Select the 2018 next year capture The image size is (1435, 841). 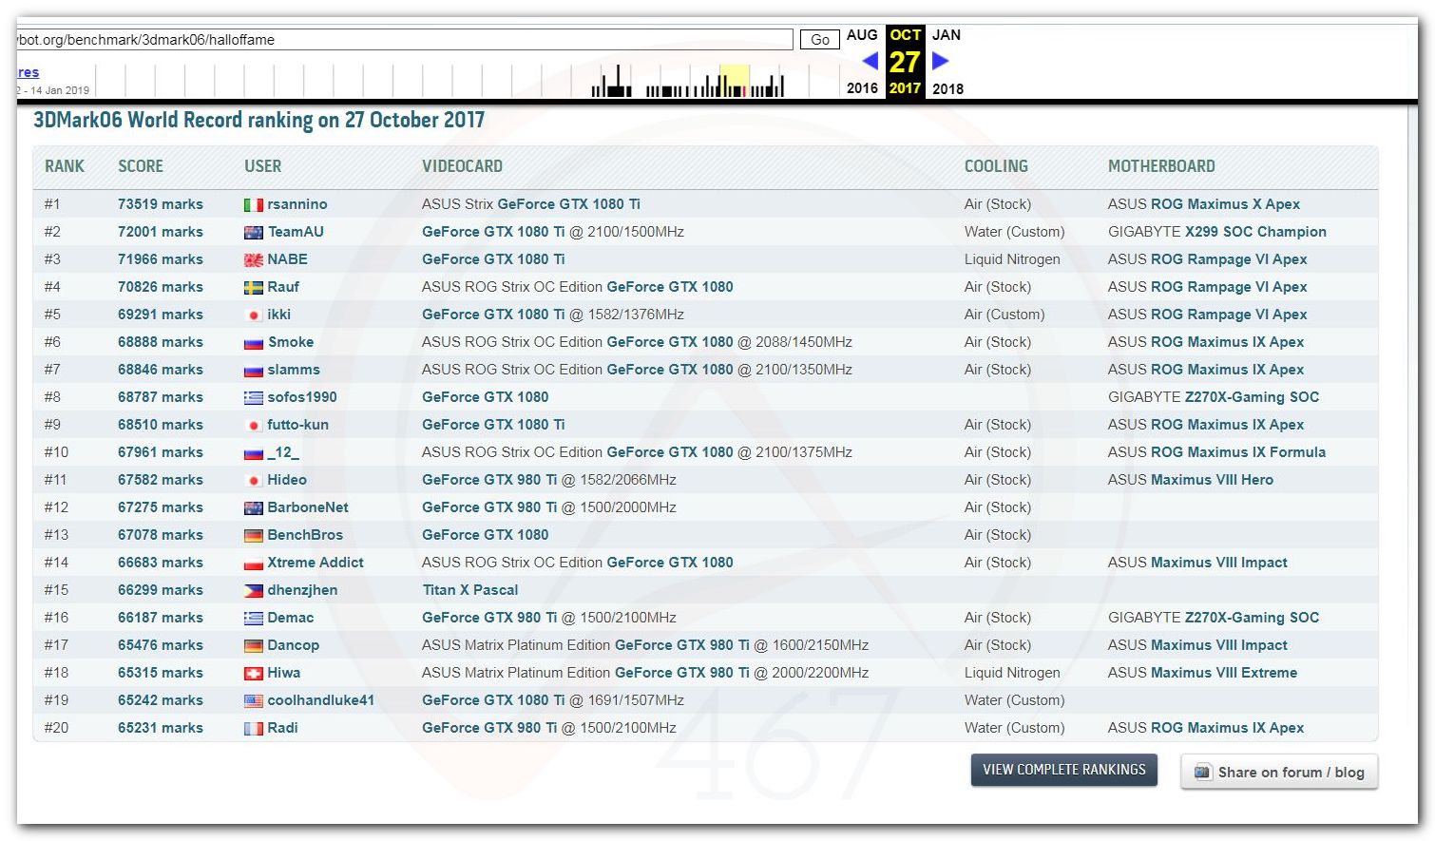click(x=947, y=88)
